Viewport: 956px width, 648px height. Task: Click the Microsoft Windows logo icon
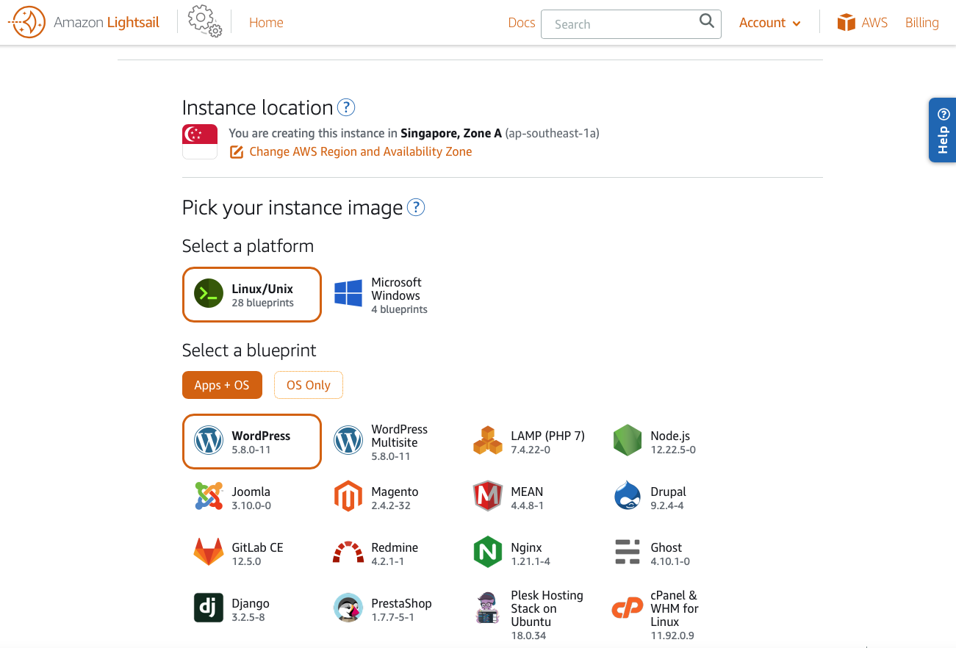[x=348, y=294]
